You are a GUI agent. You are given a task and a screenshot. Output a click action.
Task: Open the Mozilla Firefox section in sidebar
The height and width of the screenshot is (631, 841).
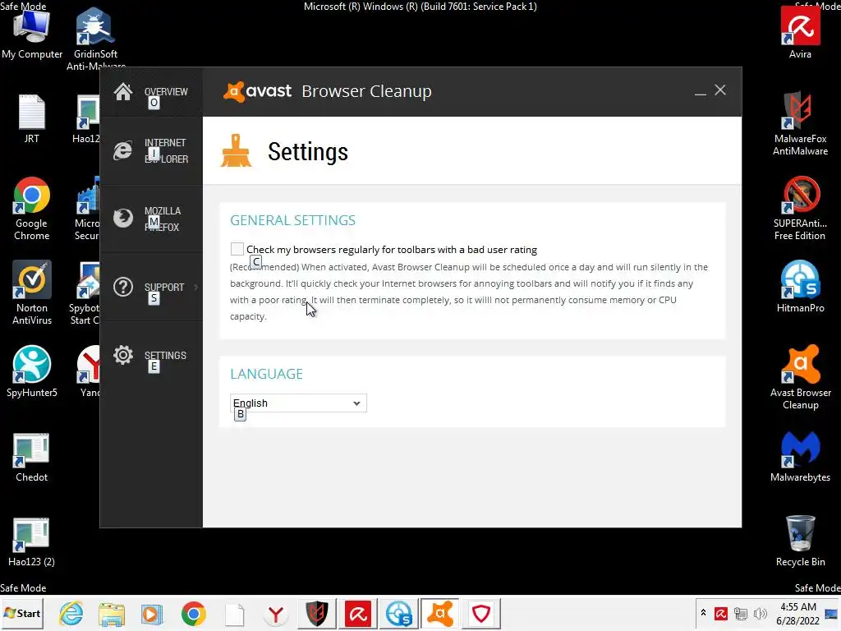click(x=151, y=219)
